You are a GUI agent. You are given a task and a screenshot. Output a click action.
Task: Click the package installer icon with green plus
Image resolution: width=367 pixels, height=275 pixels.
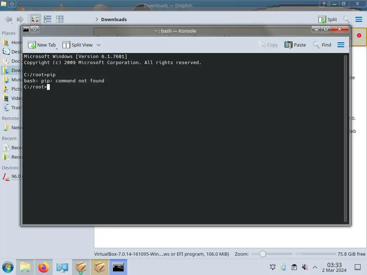click(x=81, y=267)
